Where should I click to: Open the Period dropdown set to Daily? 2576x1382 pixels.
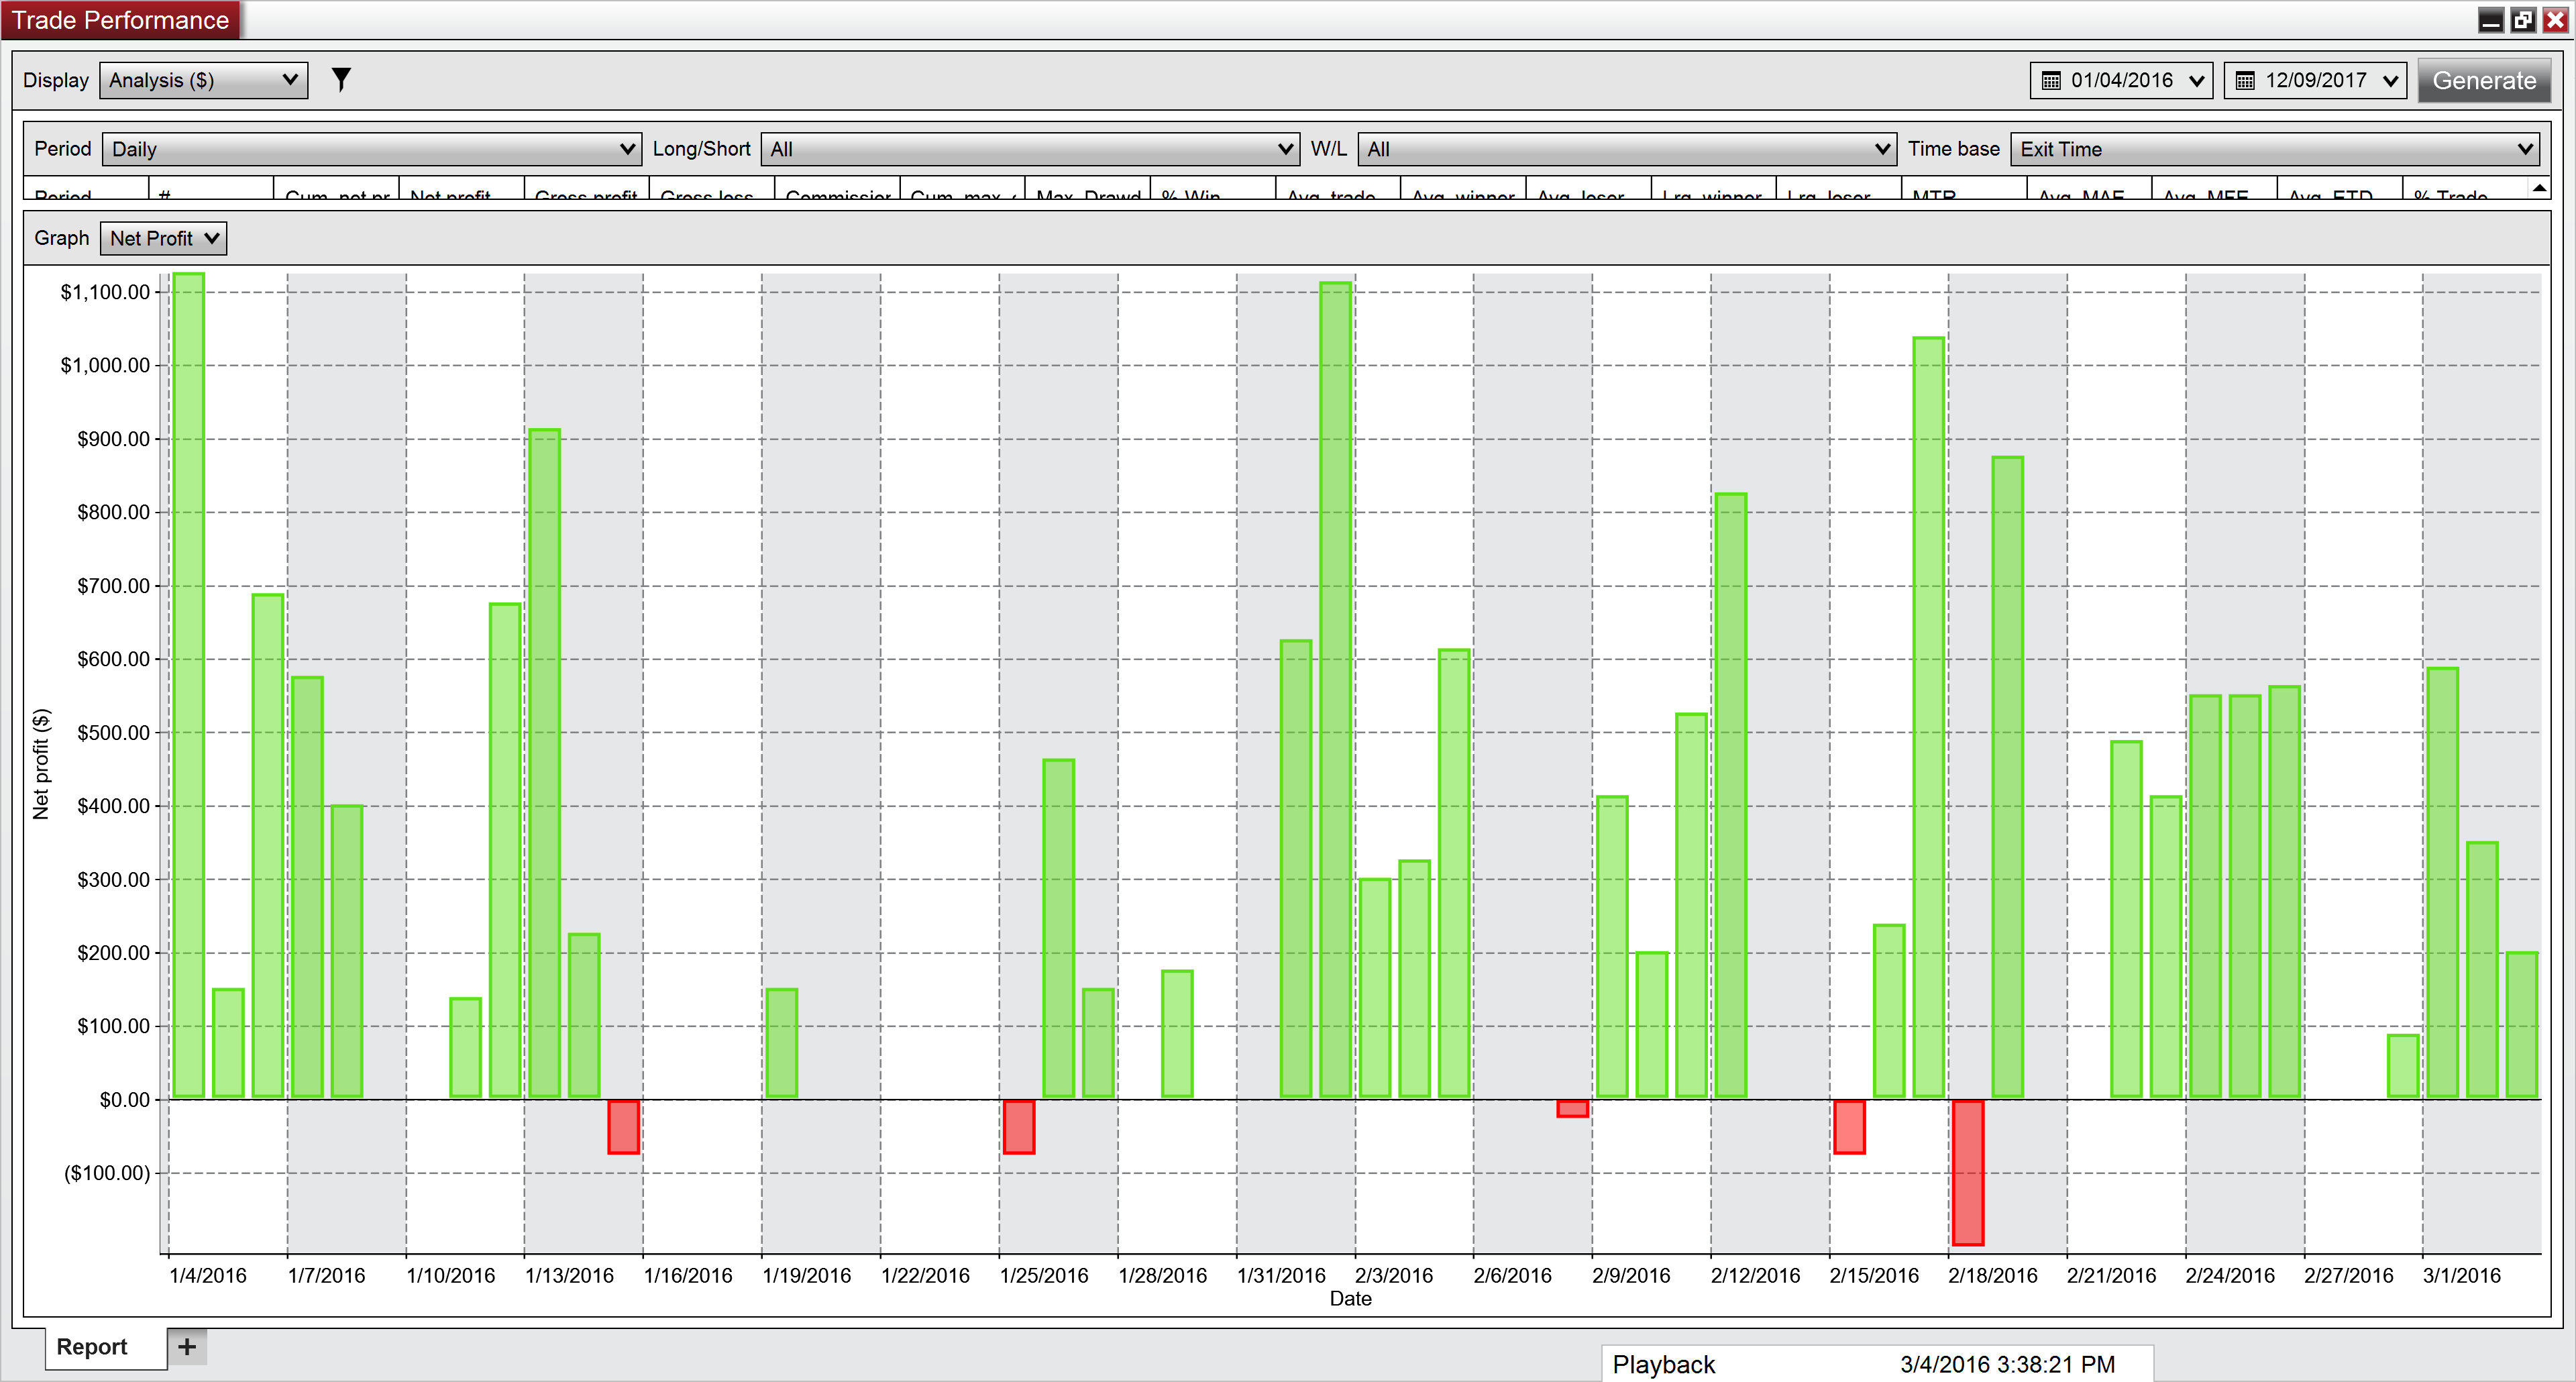[371, 149]
